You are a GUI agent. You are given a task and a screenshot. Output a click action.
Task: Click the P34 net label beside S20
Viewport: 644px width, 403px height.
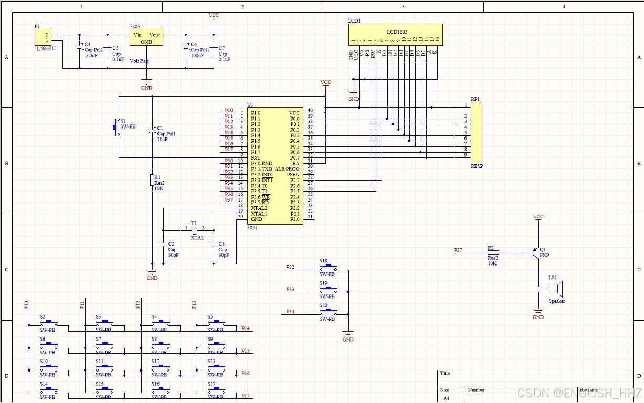pos(290,312)
